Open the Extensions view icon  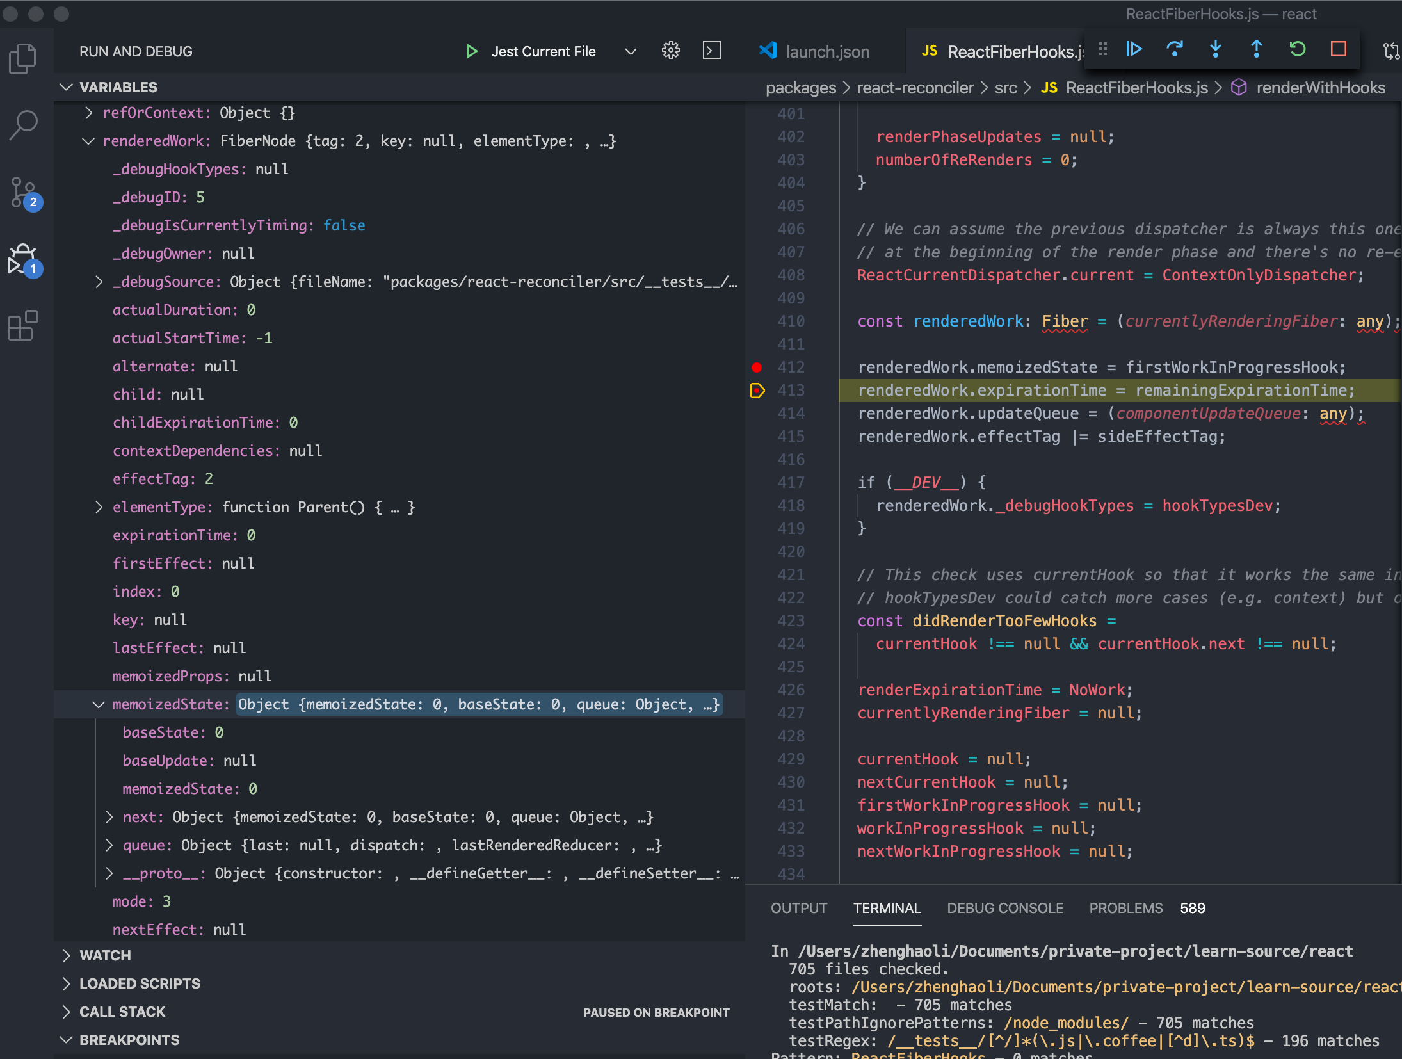[23, 325]
